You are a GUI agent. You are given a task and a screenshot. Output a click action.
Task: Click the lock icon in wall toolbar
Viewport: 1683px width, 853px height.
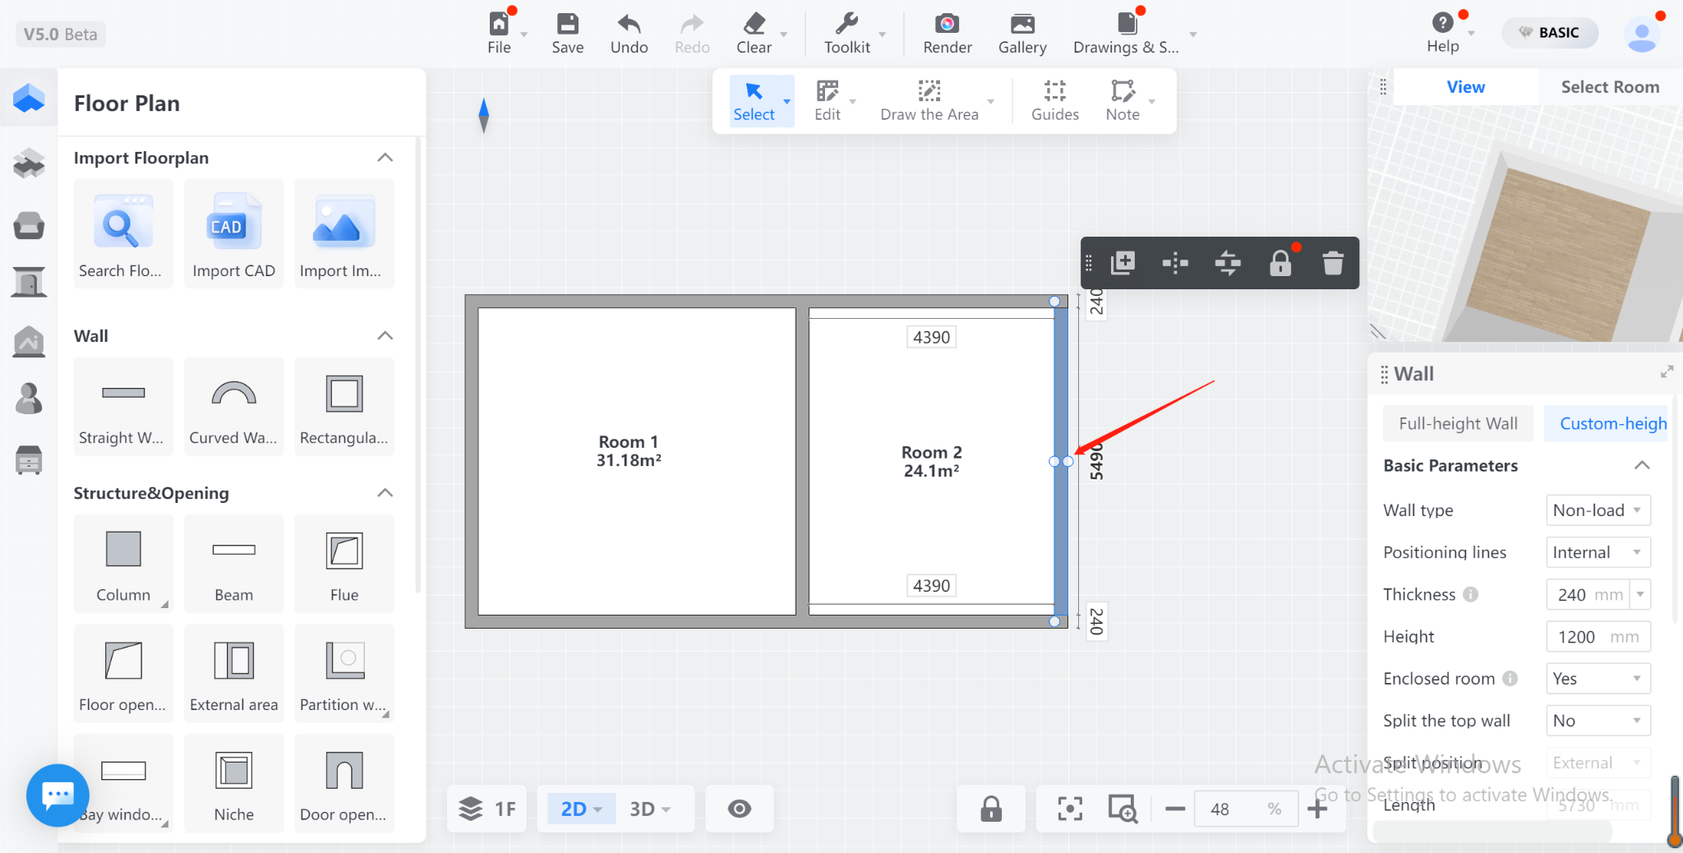point(1280,263)
